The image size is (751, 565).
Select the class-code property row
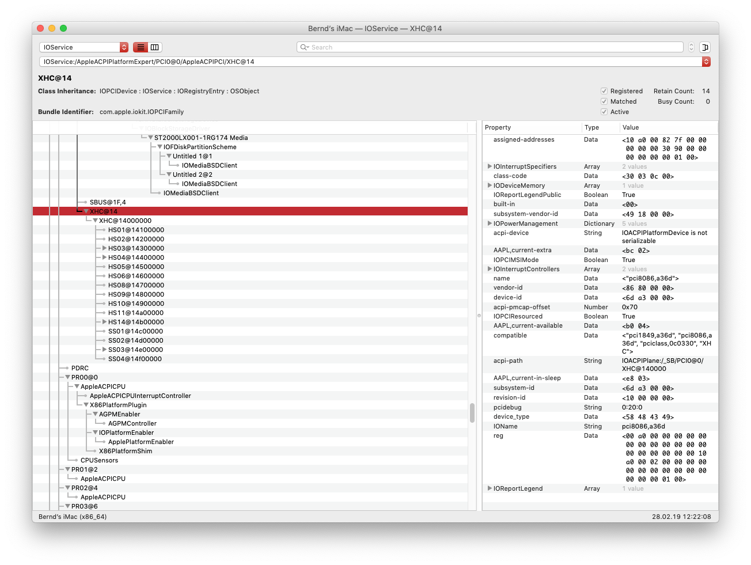coord(600,176)
